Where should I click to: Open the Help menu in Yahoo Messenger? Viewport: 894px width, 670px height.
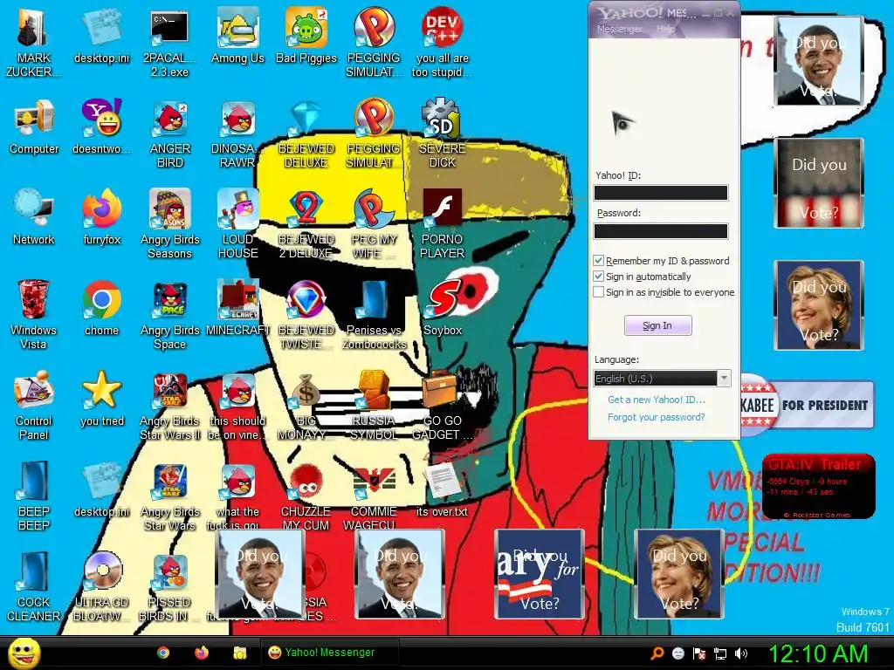click(665, 29)
